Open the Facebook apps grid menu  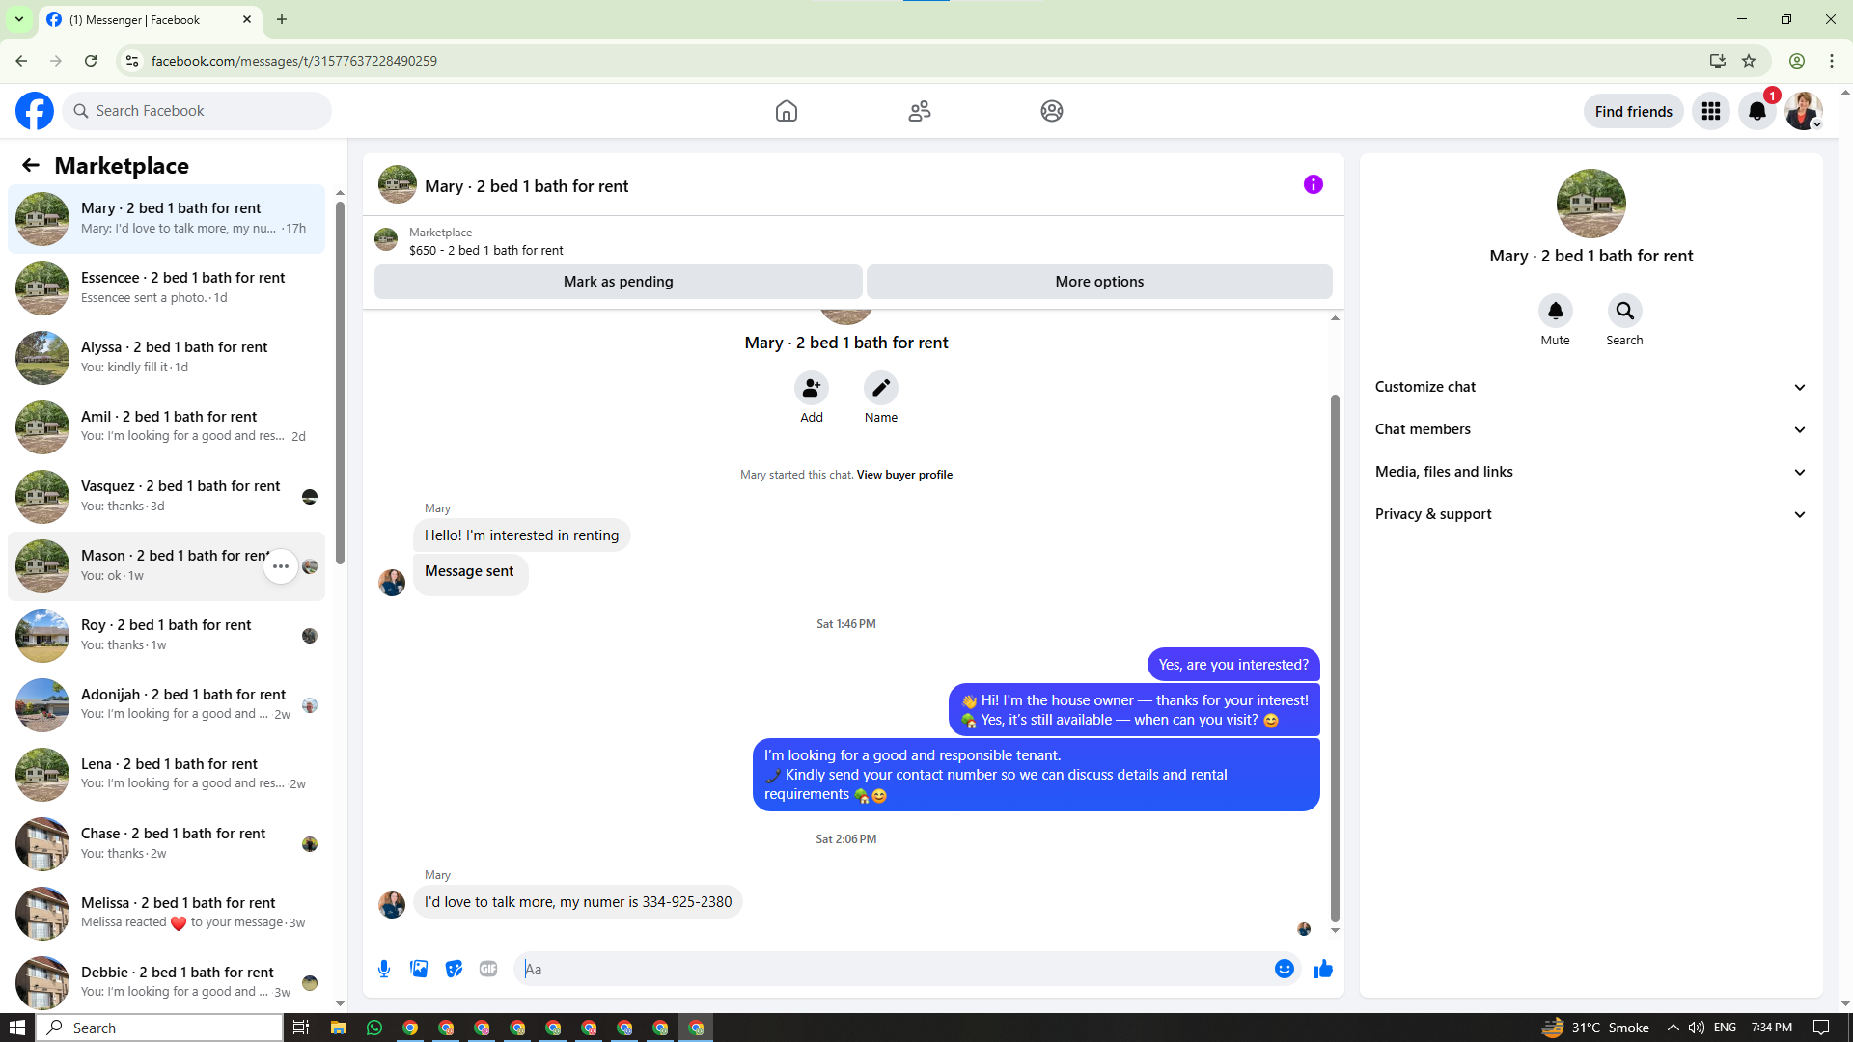click(x=1711, y=111)
